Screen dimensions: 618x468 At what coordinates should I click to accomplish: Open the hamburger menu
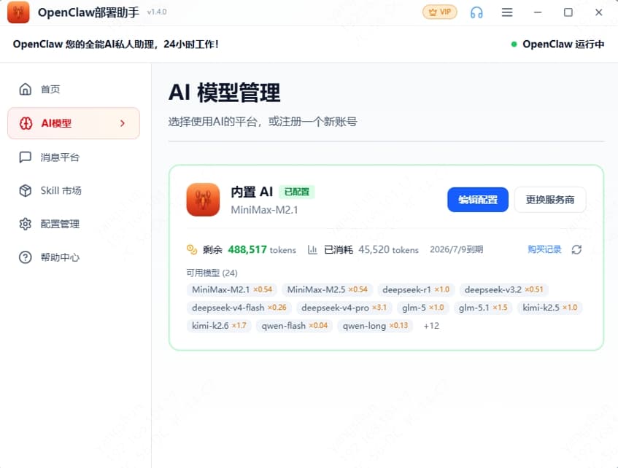click(507, 12)
